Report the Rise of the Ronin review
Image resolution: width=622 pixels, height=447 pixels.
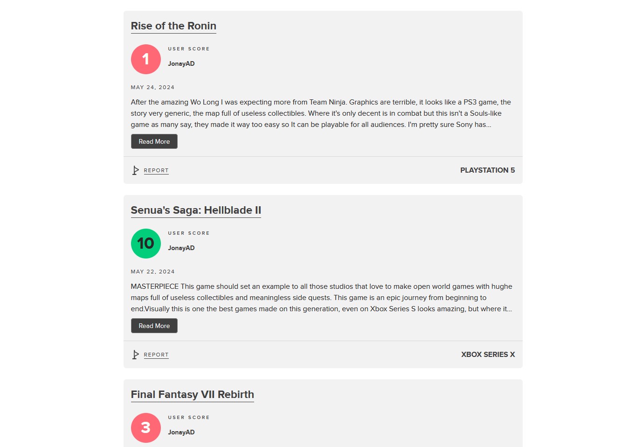tap(156, 171)
